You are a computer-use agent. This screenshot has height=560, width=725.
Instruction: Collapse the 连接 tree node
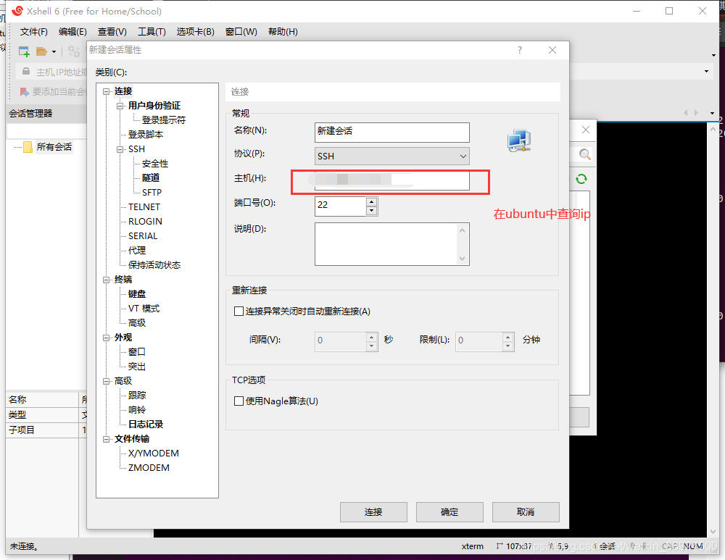(x=107, y=91)
